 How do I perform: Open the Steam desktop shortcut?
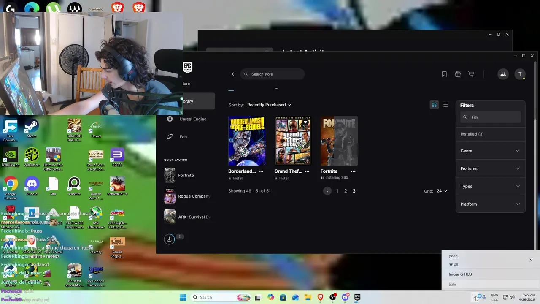coord(32,129)
